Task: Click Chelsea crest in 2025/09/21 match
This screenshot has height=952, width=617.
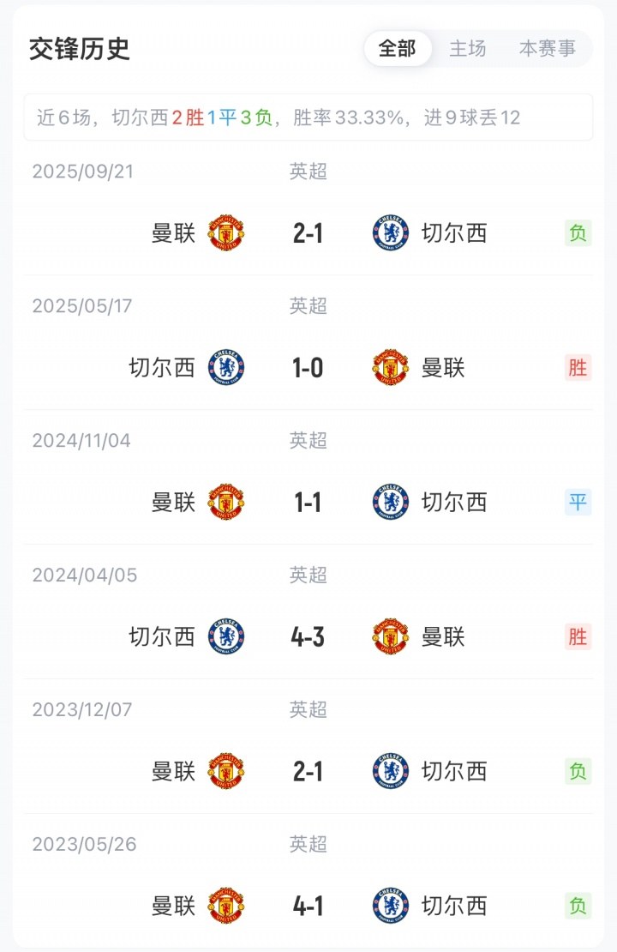Action: pos(391,233)
